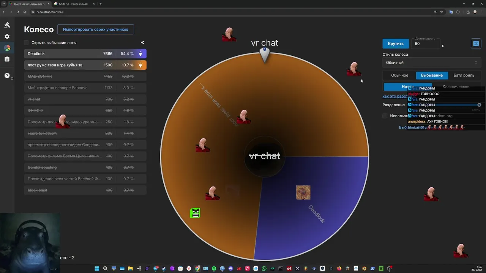
Task: Open the taskbar clock and date
Action: point(477,268)
